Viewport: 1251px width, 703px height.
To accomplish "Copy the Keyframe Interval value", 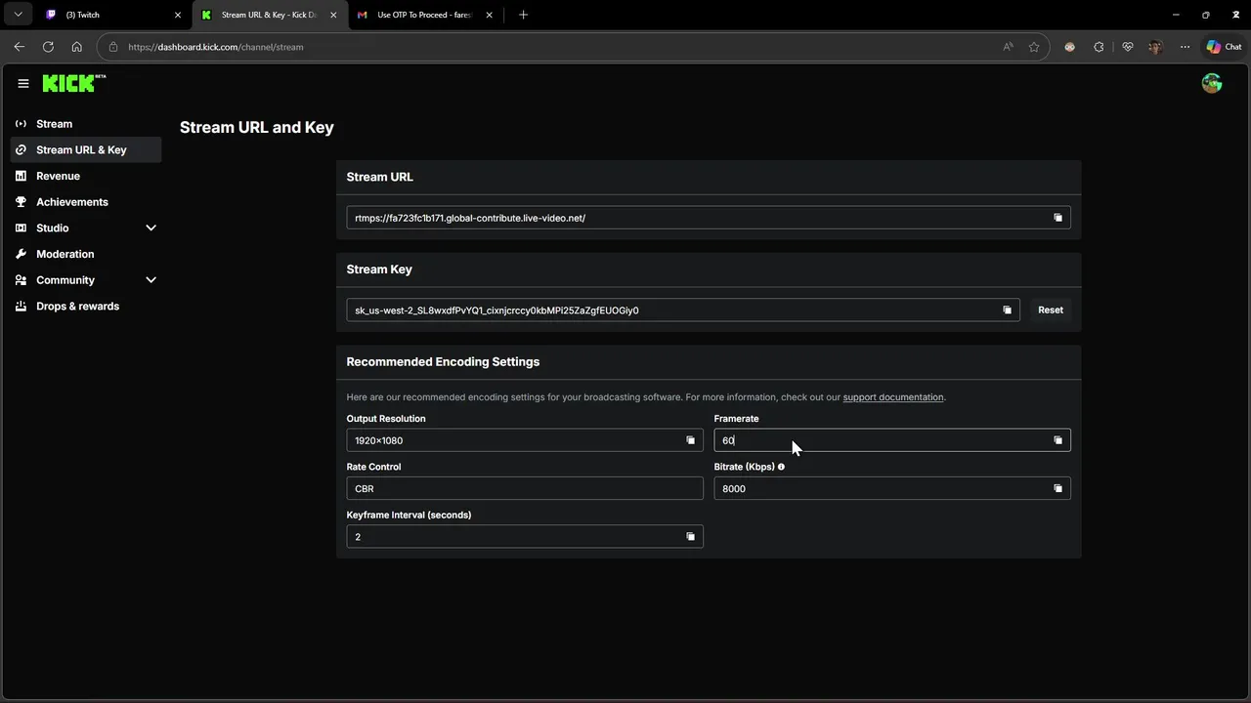I will click(690, 537).
